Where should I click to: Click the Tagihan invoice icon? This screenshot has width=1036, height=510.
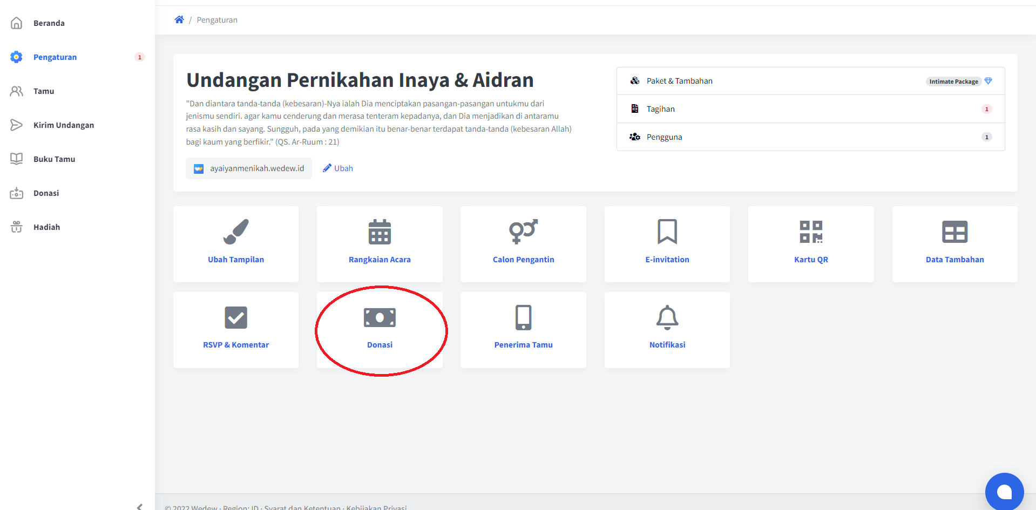coord(635,109)
